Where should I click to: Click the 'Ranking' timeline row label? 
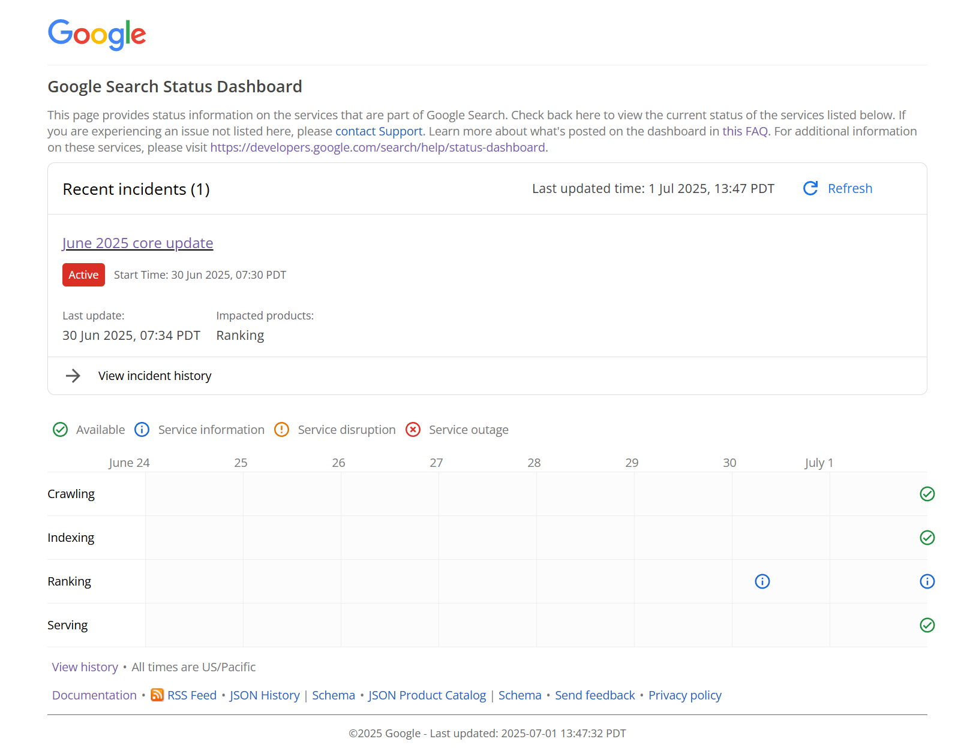[70, 581]
